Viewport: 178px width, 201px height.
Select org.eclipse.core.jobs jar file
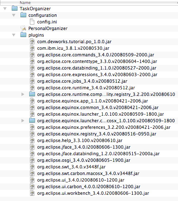(82, 81)
